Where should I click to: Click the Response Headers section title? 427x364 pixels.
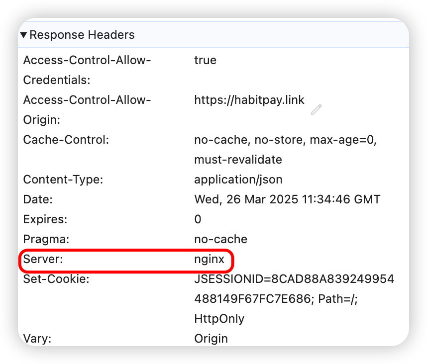click(82, 35)
